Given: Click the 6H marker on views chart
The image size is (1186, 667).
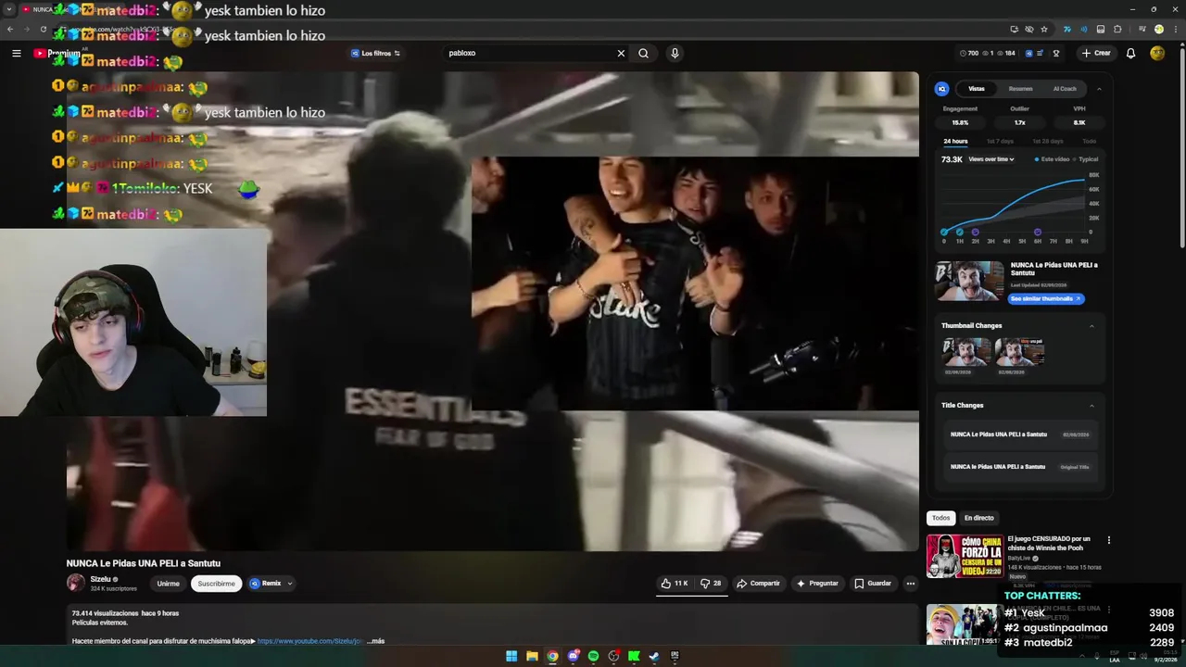Looking at the screenshot, I should 1038,232.
